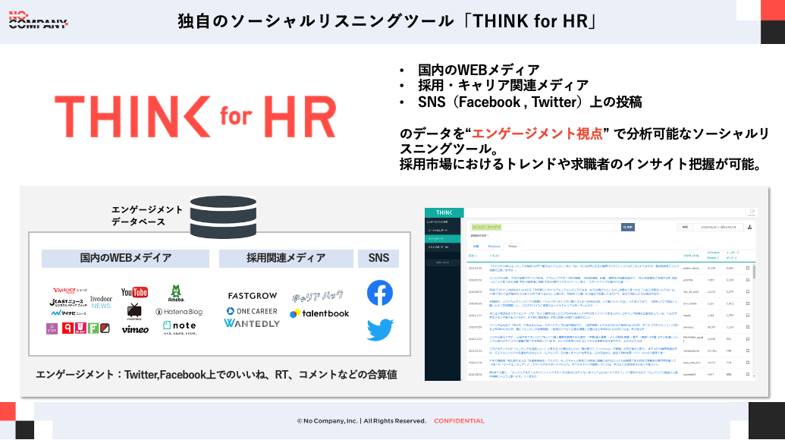Select the highlighted teal sidebar menu item
The height and width of the screenshot is (440, 785).
[x=443, y=239]
